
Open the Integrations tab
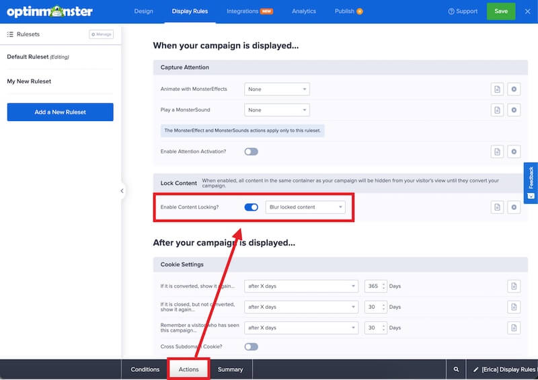249,11
